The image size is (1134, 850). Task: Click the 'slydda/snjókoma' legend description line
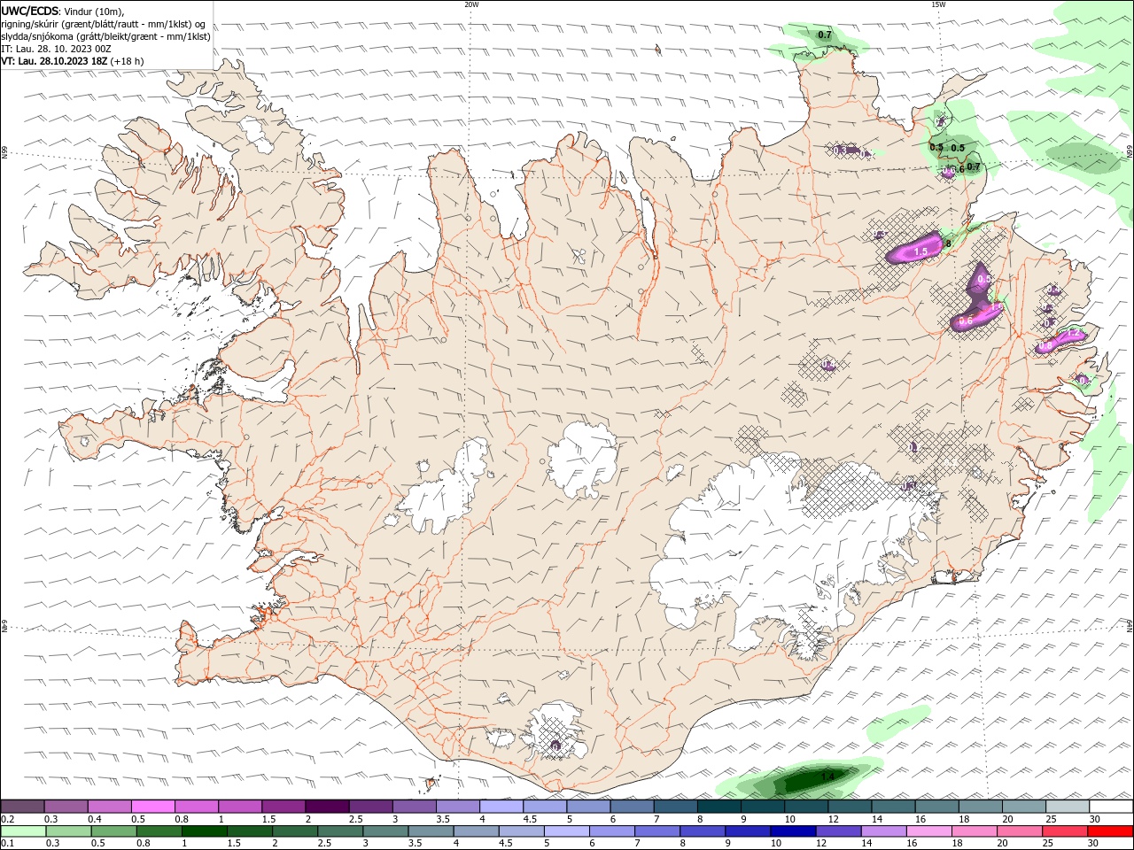(x=106, y=36)
